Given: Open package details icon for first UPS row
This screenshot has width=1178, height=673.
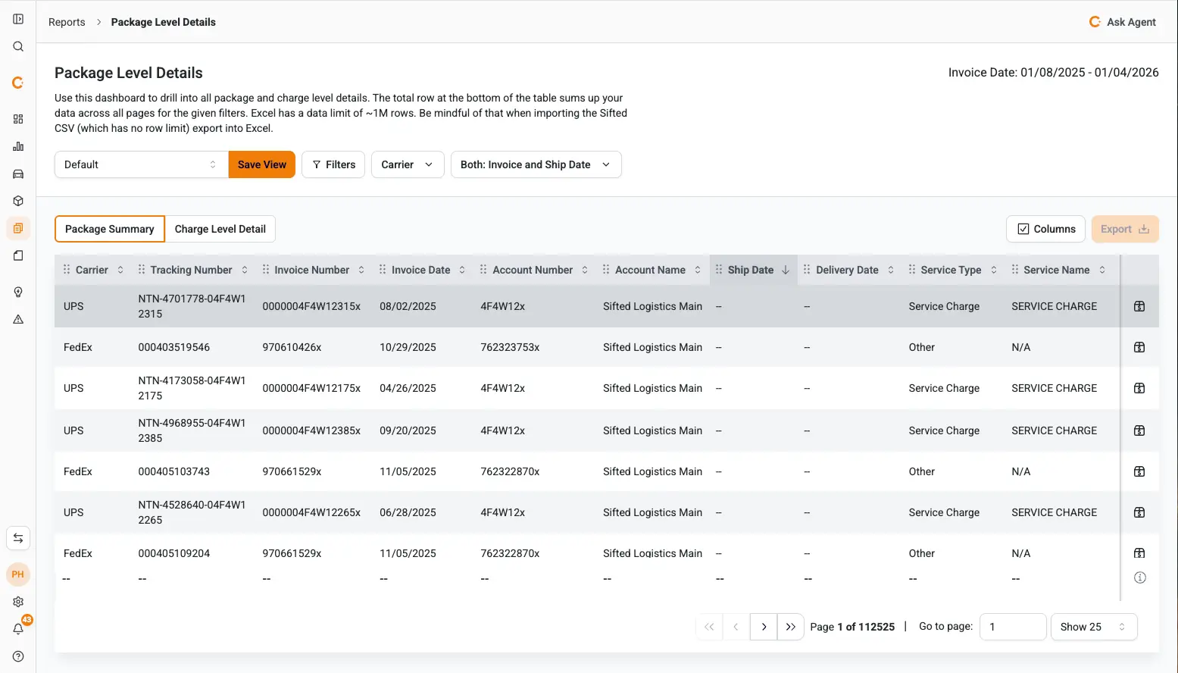Looking at the screenshot, I should pos(1139,306).
